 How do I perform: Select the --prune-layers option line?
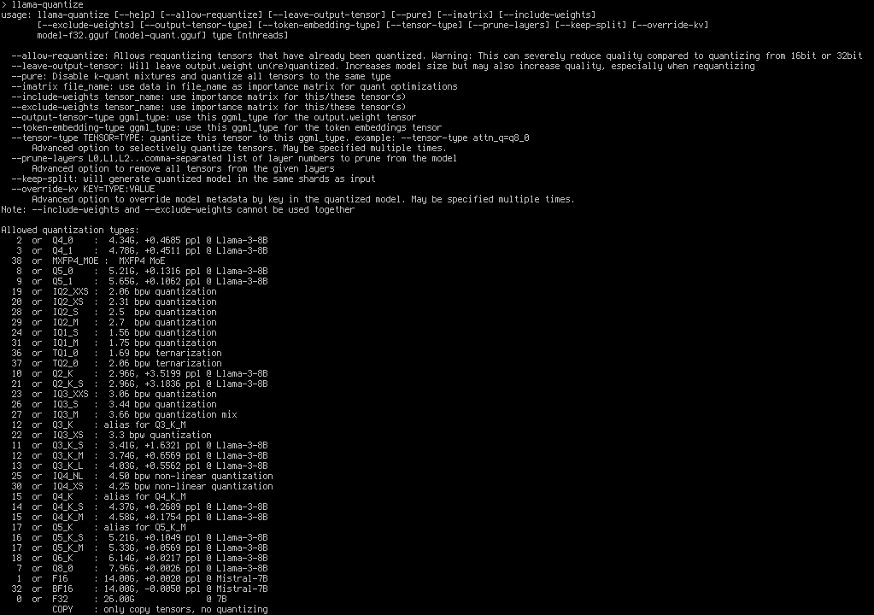coord(234,159)
